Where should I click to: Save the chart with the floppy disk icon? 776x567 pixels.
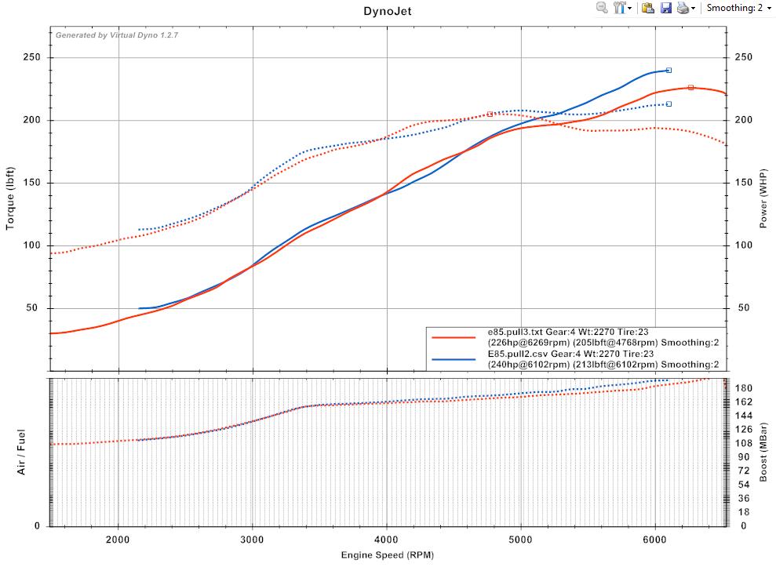click(666, 8)
